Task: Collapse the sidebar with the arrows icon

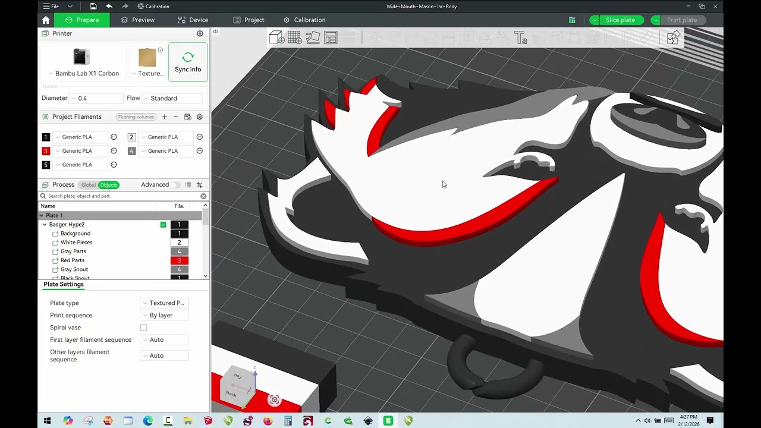Action: [x=215, y=32]
